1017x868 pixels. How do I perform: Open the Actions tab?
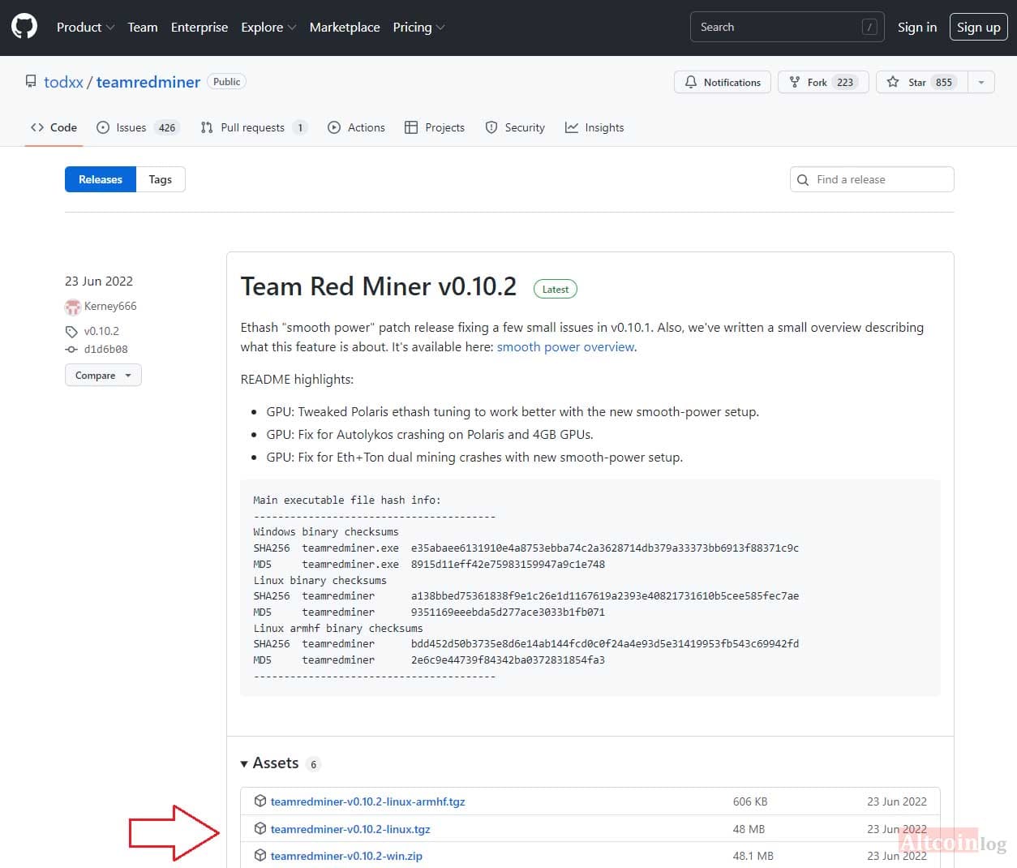coord(356,127)
